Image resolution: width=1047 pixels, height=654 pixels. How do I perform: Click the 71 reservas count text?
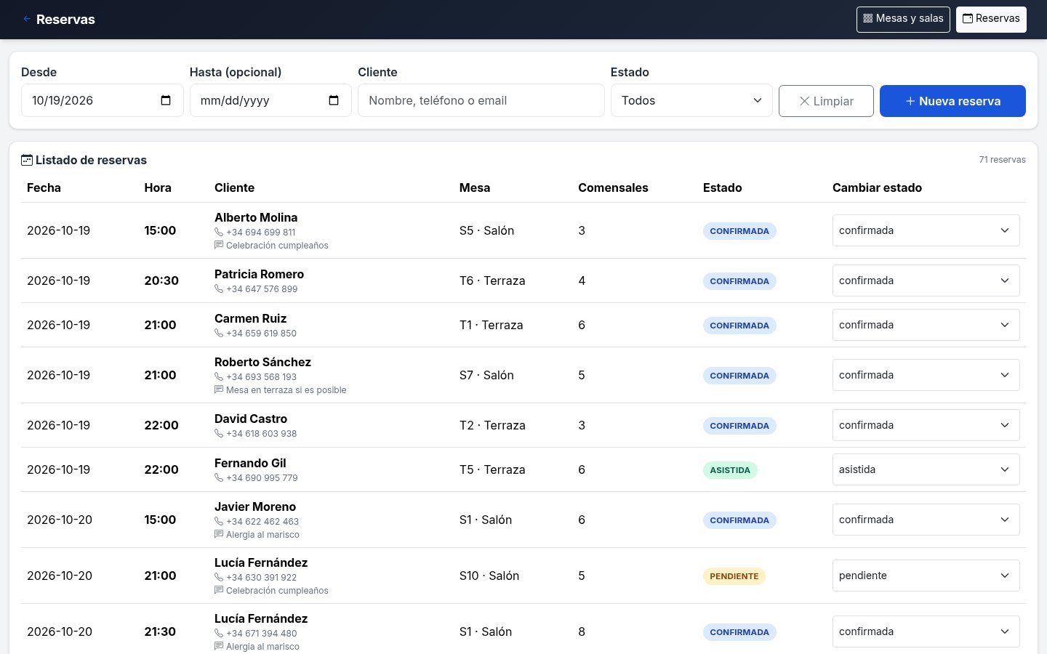click(1002, 160)
